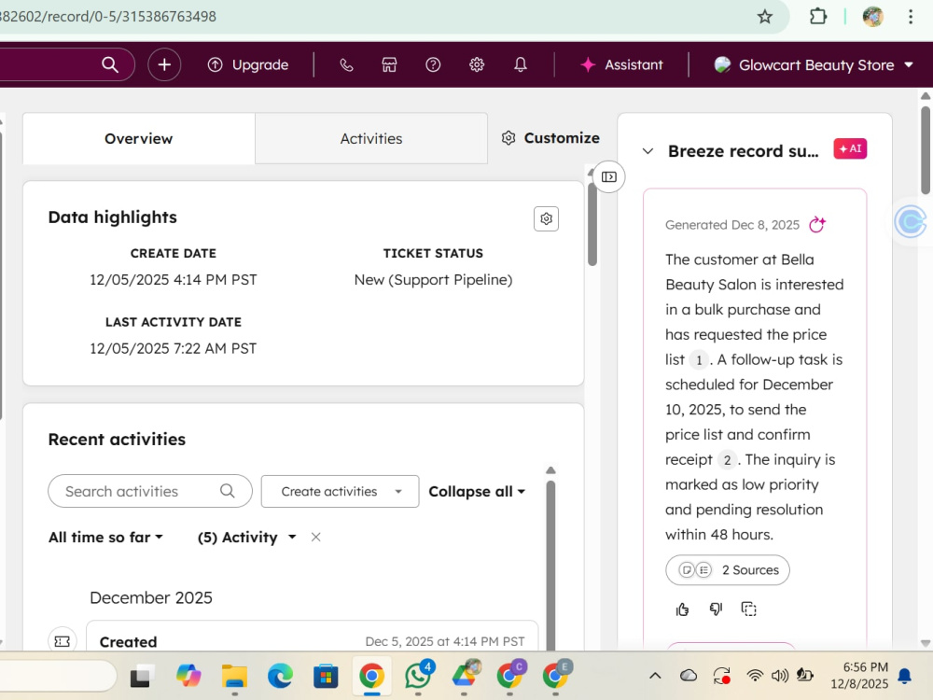Open the browser extensions puzzle icon
The height and width of the screenshot is (700, 933).
click(x=818, y=17)
